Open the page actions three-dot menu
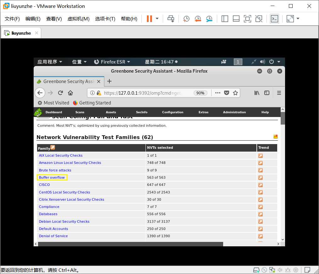Screen dimensions: 319x274 tap(218, 93)
